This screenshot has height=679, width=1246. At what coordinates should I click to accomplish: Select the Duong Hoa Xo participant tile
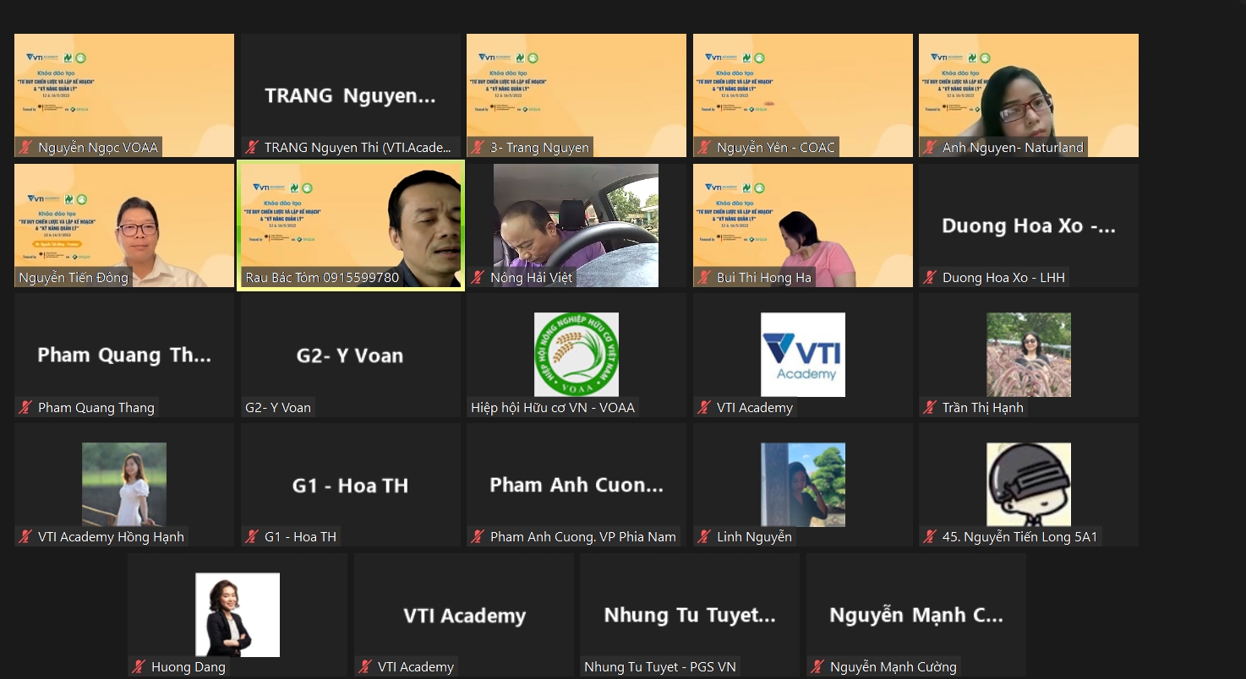[1028, 225]
